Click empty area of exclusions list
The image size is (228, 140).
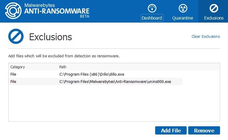tap(114, 103)
